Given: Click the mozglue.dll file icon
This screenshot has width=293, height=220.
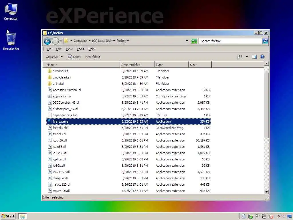Looking at the screenshot, I should coord(50,178).
